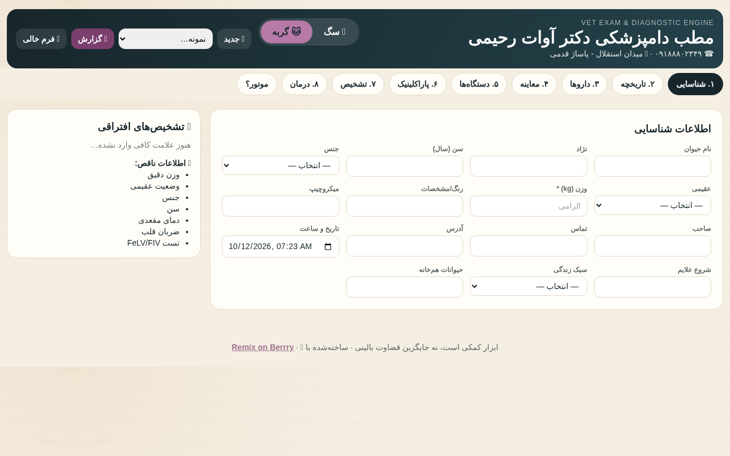Focus the صاحب owner field

652,246
